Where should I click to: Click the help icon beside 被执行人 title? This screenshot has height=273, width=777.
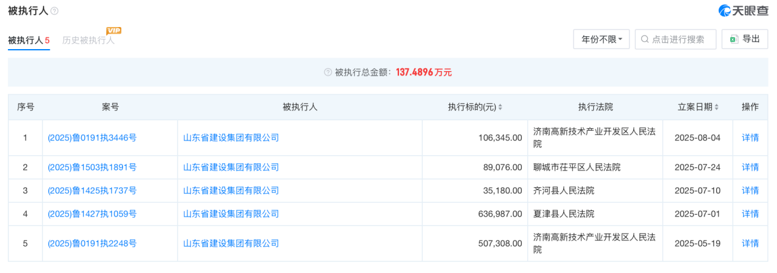coord(55,11)
